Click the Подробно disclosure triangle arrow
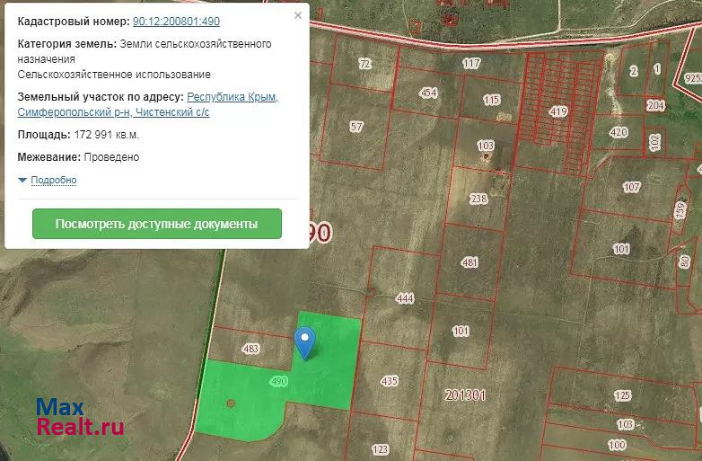Screen dimensions: 702x461 pos(23,180)
